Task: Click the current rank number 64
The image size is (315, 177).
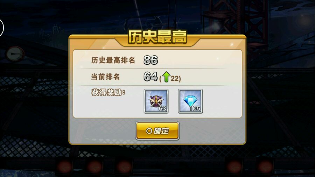Action: point(150,77)
